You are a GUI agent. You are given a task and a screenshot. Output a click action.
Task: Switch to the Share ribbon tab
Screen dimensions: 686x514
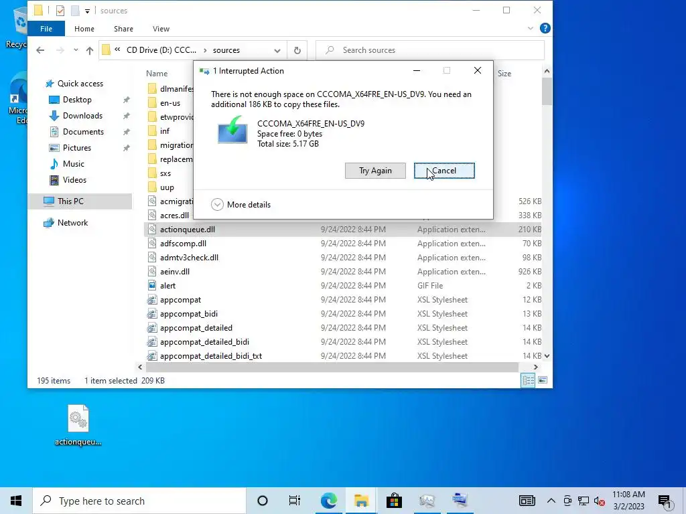(123, 28)
